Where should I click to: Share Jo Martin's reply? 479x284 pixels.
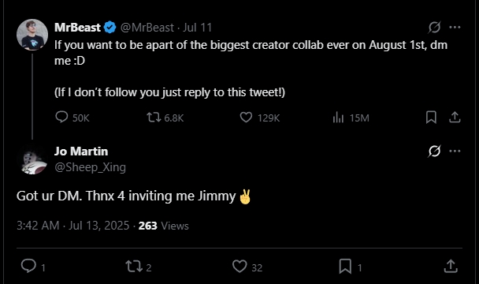click(451, 266)
